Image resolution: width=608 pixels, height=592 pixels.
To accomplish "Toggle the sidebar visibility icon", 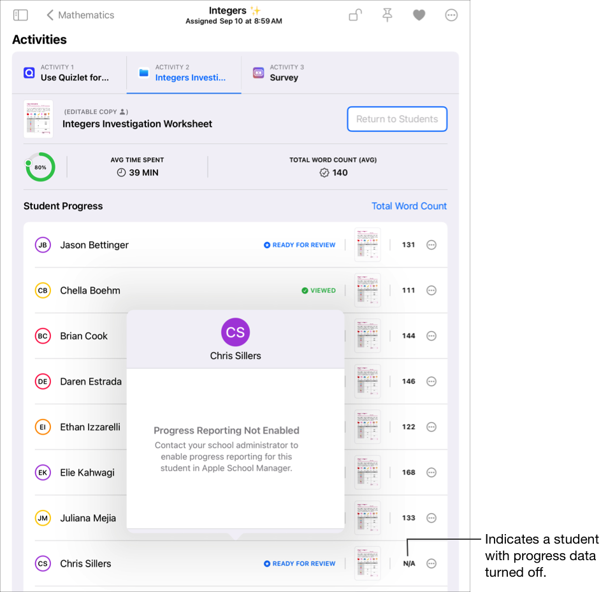I will pos(20,15).
